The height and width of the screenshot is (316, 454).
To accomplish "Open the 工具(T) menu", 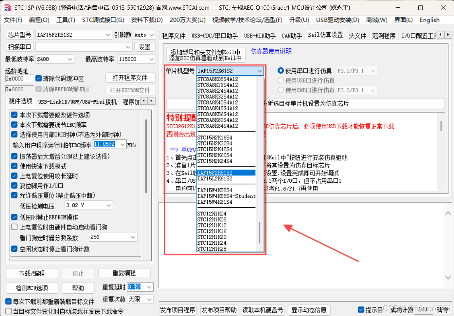I will (x=66, y=20).
